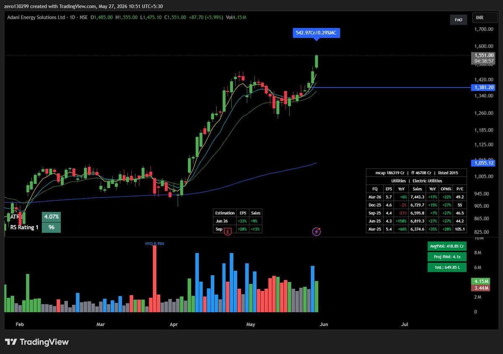Click the red earnings E marker
Image resolution: width=503 pixels, height=354 pixels.
(228, 231)
